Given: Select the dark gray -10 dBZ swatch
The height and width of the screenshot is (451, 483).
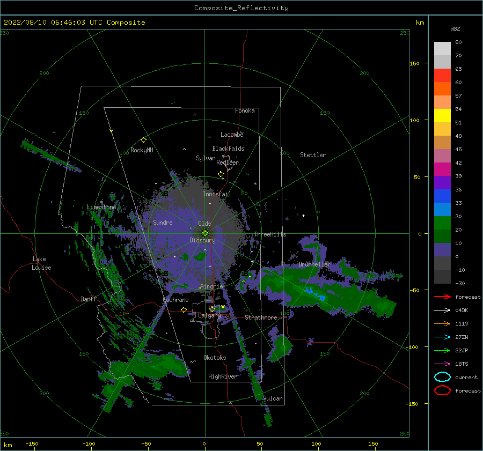Looking at the screenshot, I should (x=442, y=276).
